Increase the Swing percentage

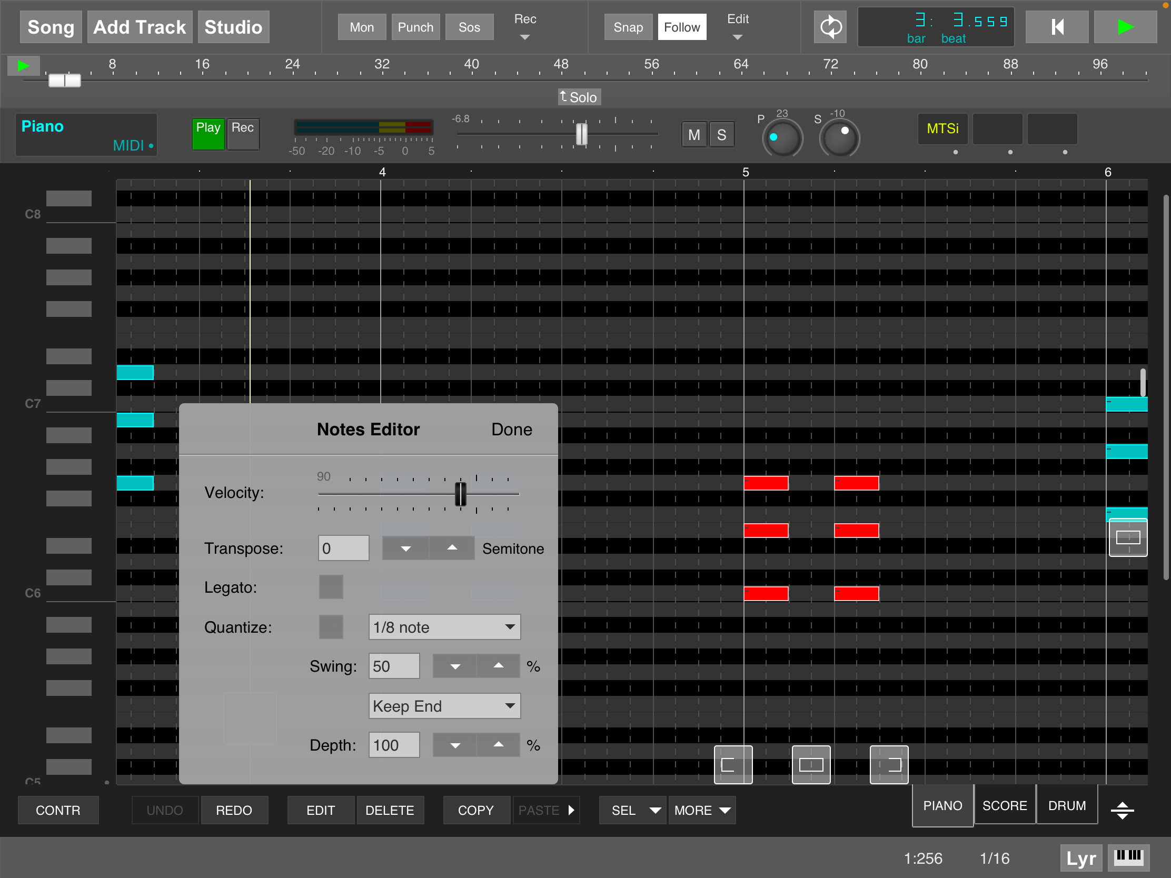(498, 666)
